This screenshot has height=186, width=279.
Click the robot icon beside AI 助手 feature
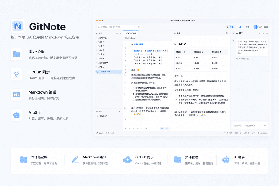pyautogui.click(x=17, y=115)
